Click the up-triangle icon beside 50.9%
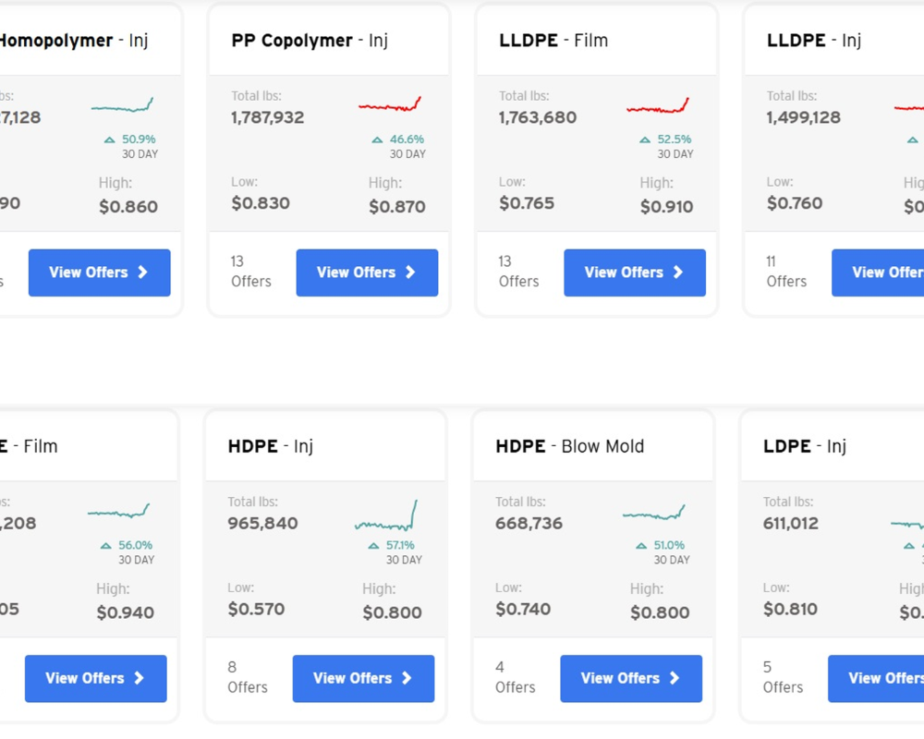This screenshot has width=924, height=739. point(109,140)
